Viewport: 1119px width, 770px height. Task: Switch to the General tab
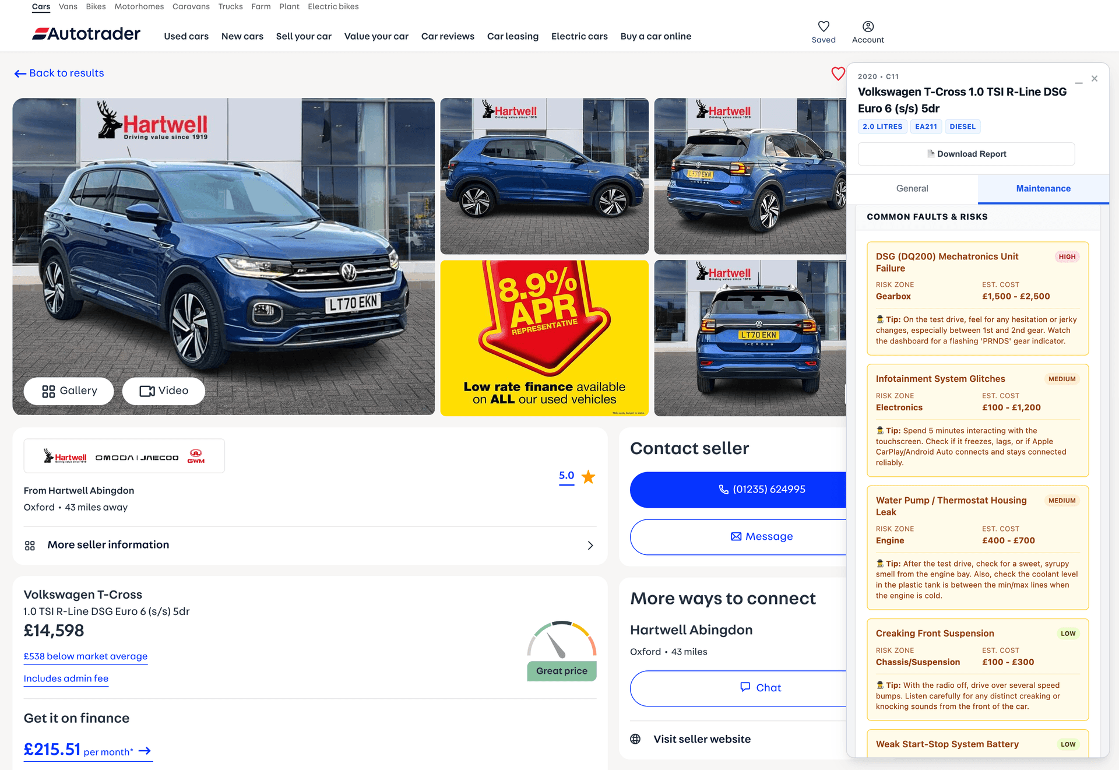[x=912, y=189]
